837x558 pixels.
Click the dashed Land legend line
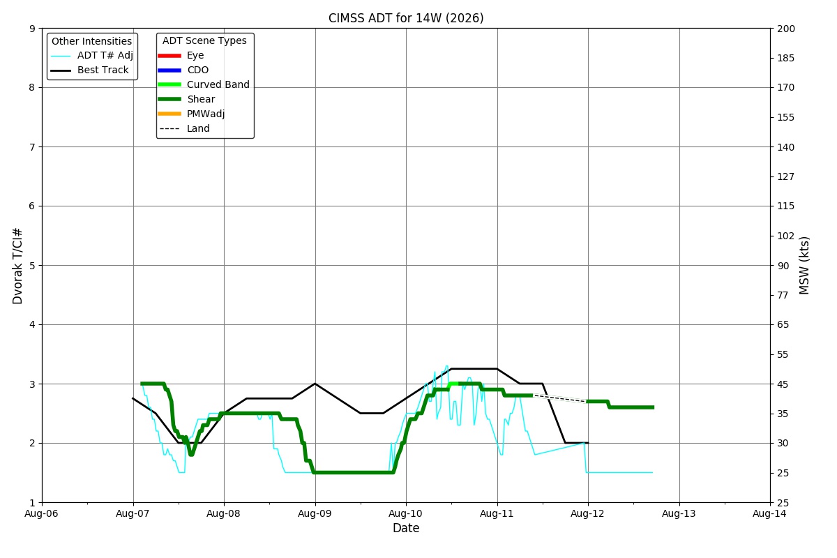(169, 129)
